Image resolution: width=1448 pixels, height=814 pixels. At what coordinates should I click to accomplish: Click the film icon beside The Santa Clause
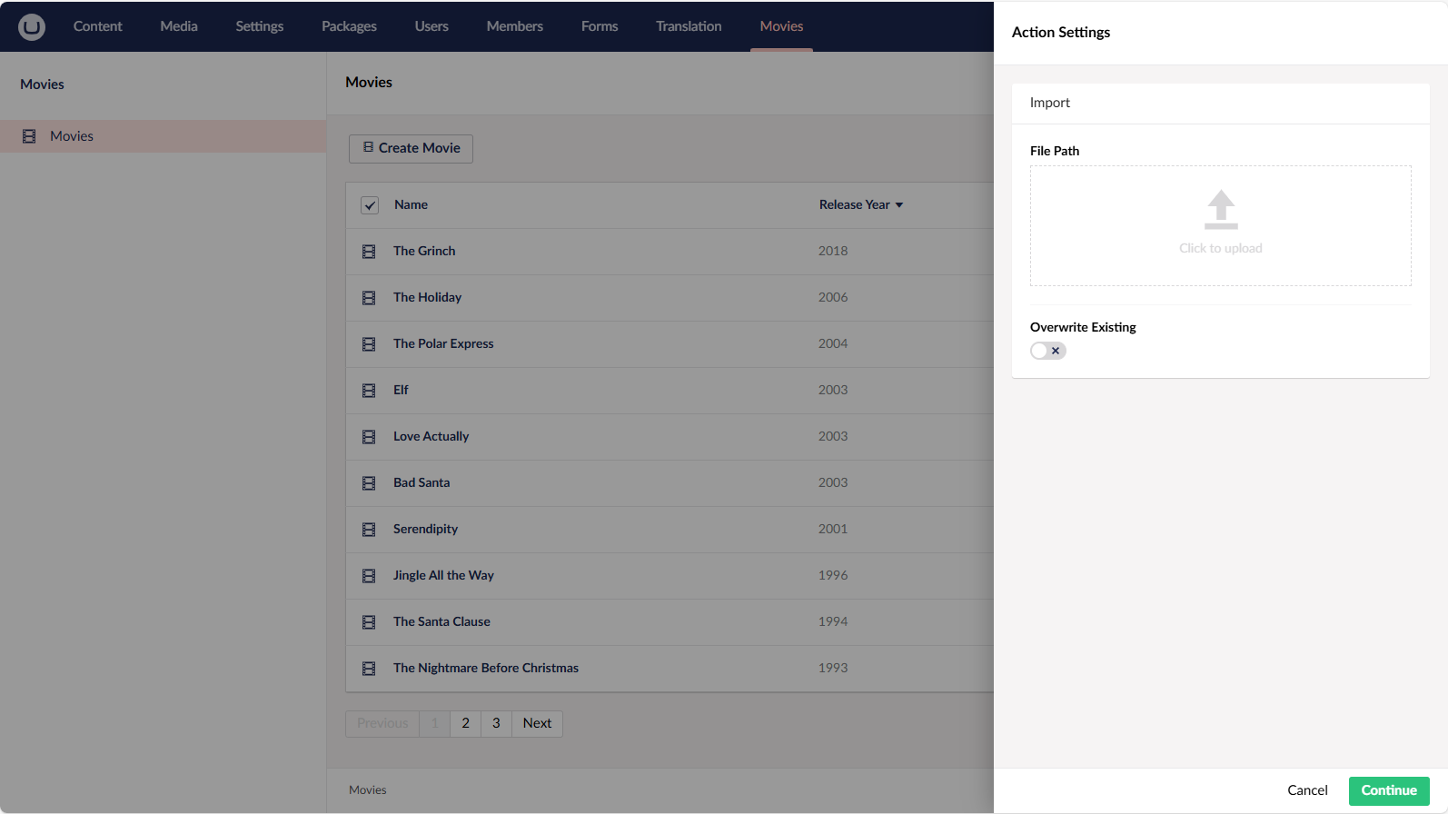[369, 622]
